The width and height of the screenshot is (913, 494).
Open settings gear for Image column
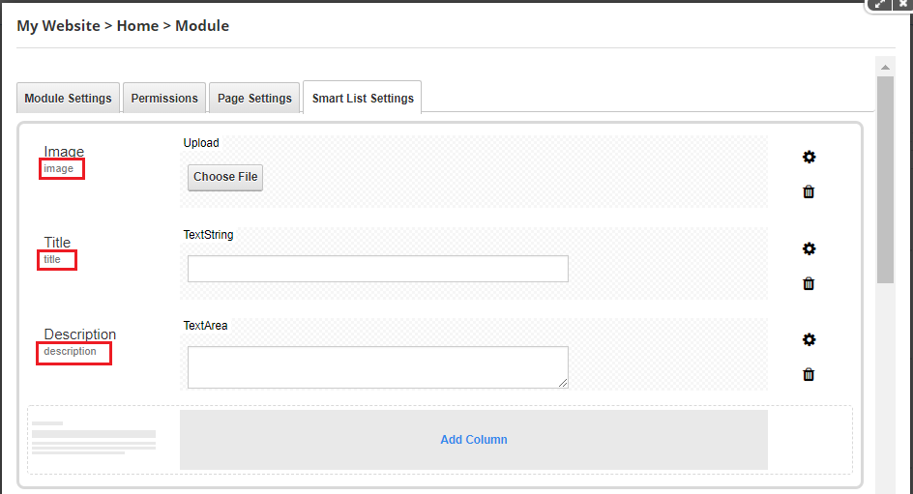tap(809, 158)
